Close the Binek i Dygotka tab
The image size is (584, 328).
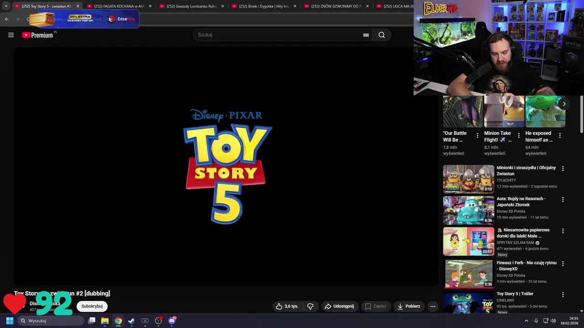pyautogui.click(x=295, y=6)
